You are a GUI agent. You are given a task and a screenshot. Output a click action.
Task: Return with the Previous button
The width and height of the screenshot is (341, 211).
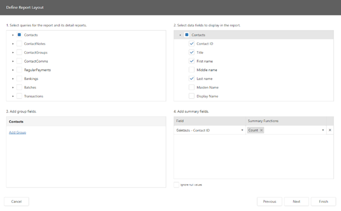269,202
